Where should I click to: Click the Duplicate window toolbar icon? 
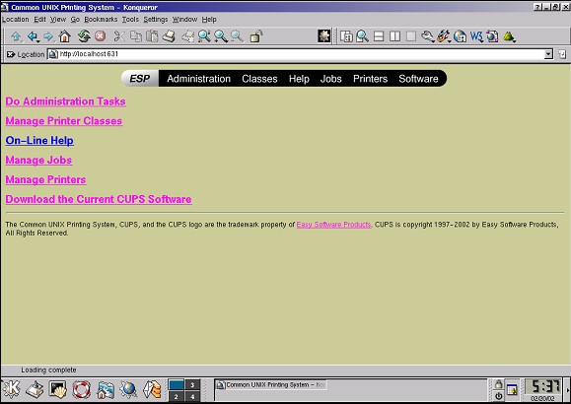346,36
